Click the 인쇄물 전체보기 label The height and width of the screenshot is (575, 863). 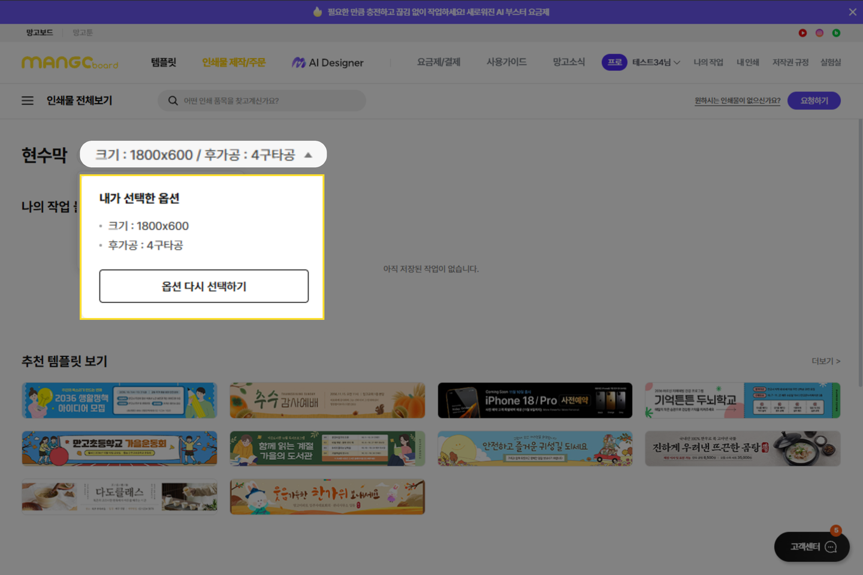point(79,101)
